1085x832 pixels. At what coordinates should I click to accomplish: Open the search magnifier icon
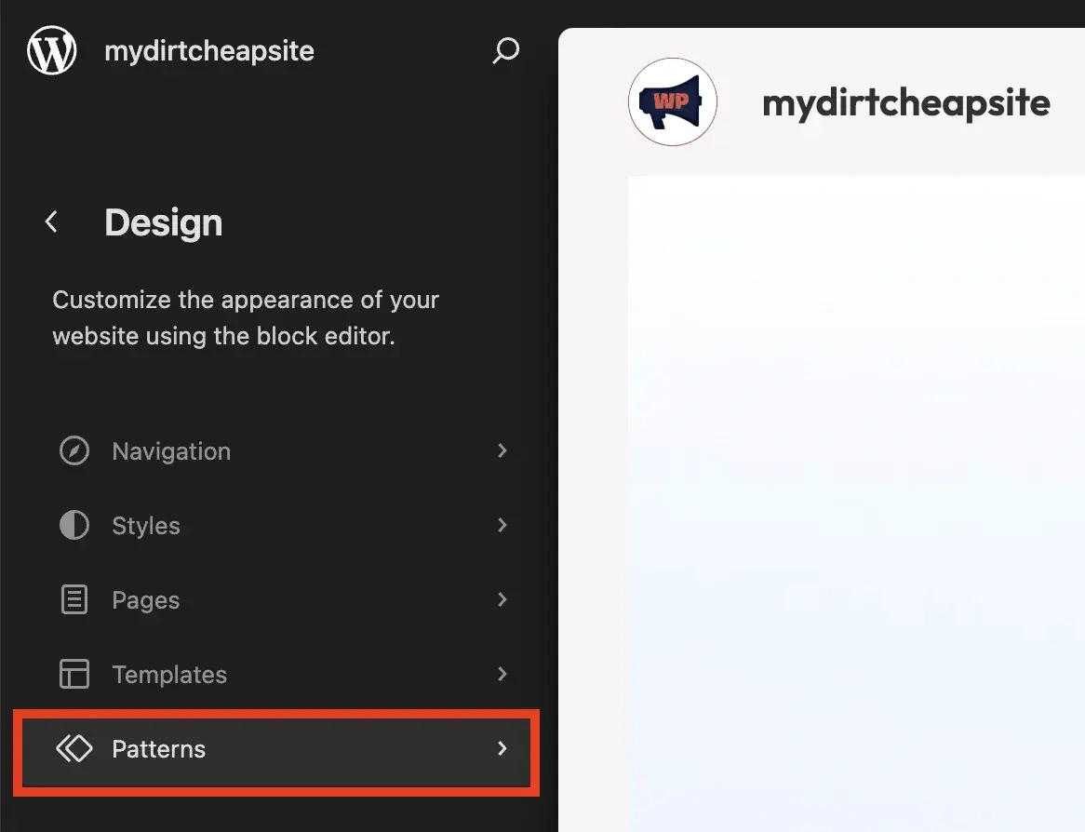[x=505, y=51]
